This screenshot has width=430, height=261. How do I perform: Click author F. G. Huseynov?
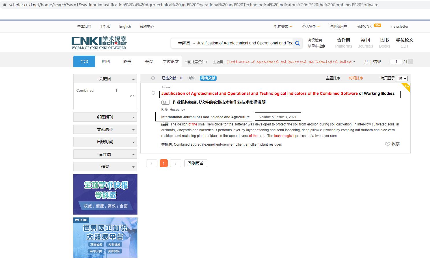pyautogui.click(x=173, y=110)
